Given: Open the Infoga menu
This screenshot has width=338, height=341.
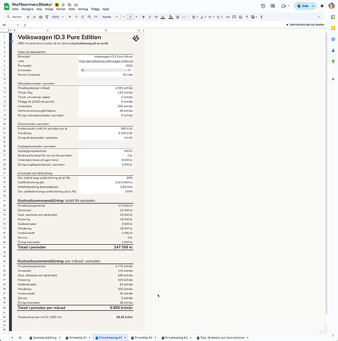Looking at the screenshot, I should pos(49,10).
